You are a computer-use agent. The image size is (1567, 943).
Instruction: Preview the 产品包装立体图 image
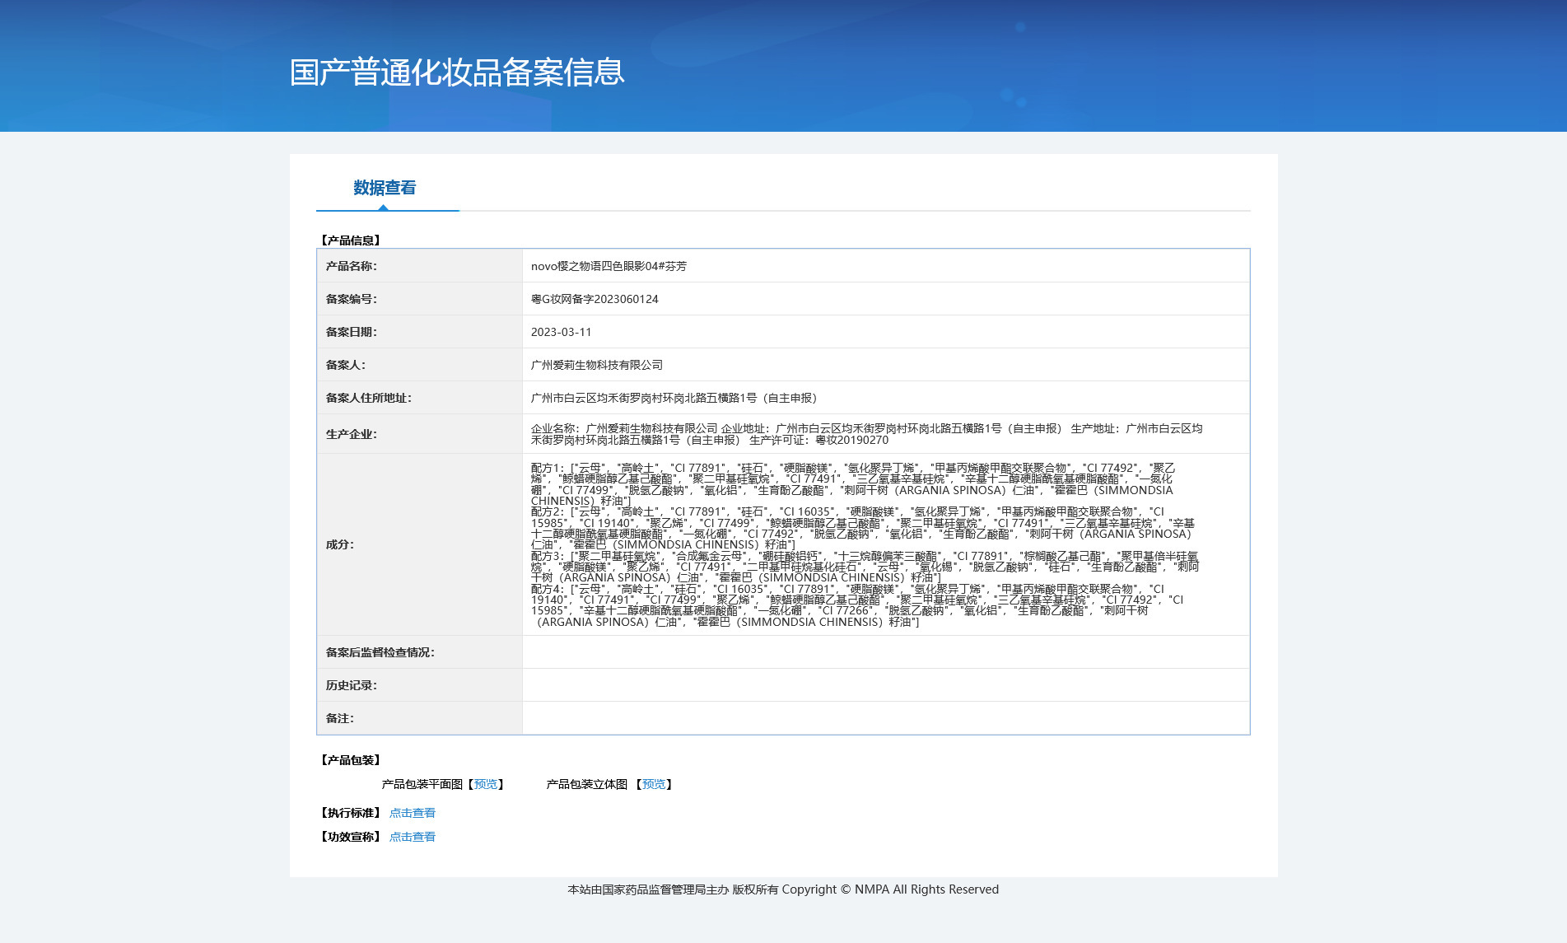[654, 784]
